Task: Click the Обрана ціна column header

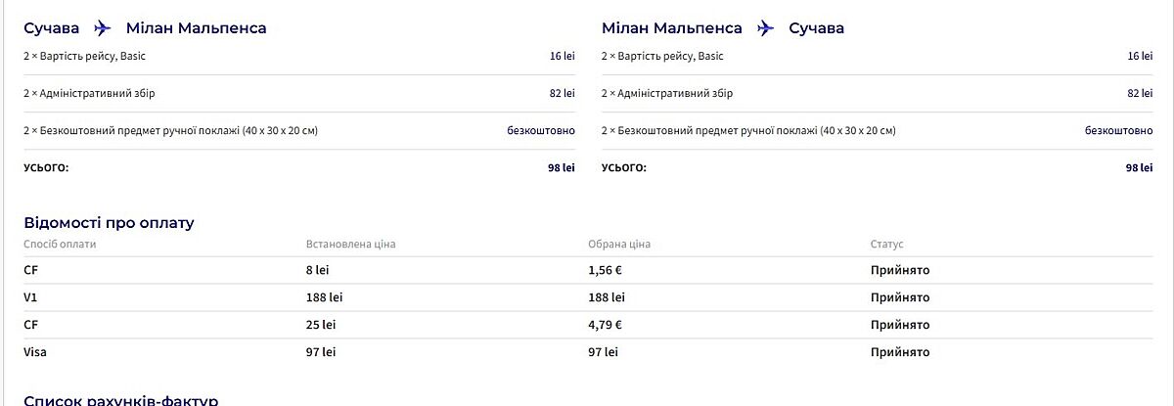Action: tap(619, 244)
